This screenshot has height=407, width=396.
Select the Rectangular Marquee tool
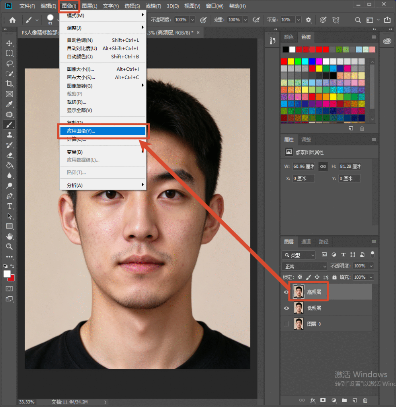[x=10, y=54]
